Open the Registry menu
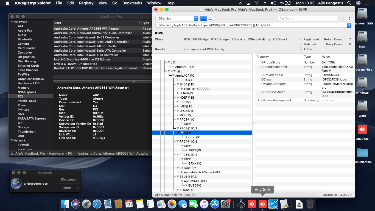This screenshot has width=375, height=211. point(86,3)
